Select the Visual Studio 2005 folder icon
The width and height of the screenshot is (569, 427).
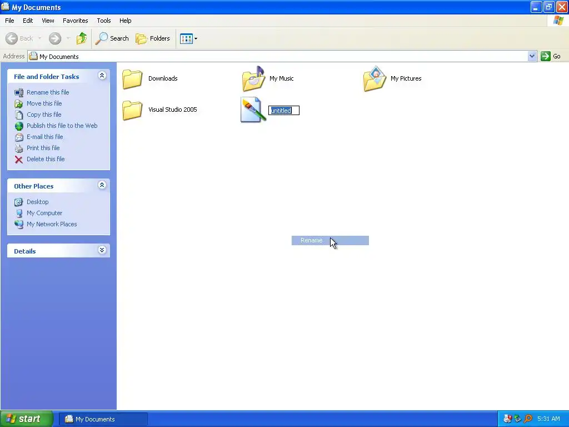[132, 110]
